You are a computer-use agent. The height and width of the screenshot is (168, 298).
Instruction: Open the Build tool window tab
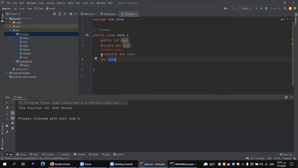pos(106,154)
